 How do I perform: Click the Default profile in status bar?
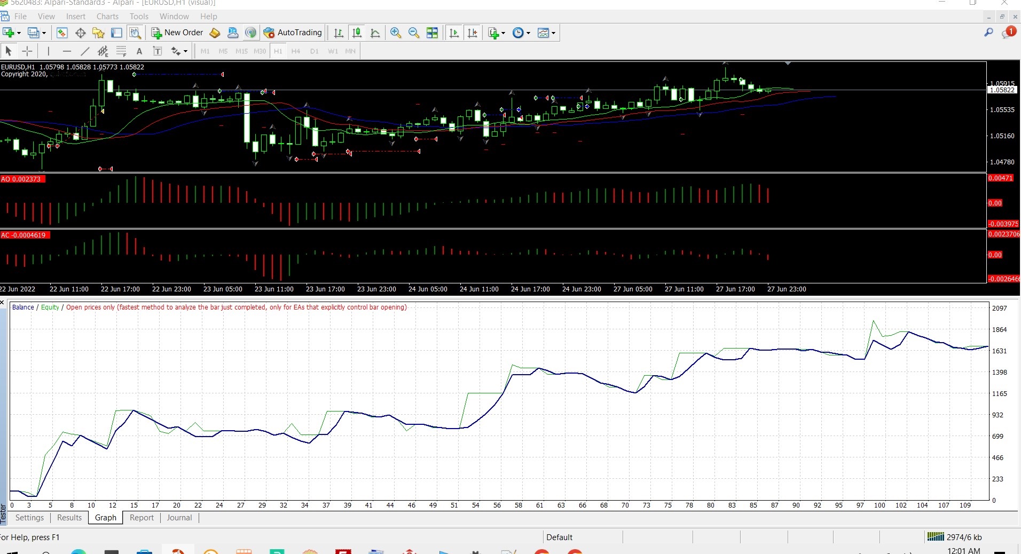point(559,537)
